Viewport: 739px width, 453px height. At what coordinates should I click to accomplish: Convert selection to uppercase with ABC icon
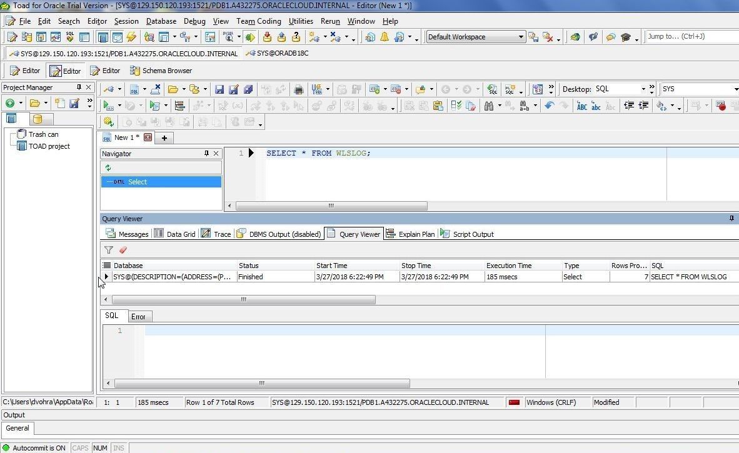pyautogui.click(x=581, y=106)
